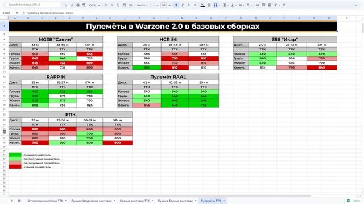
Task: Open the font family dropdown
Action: point(144,5)
